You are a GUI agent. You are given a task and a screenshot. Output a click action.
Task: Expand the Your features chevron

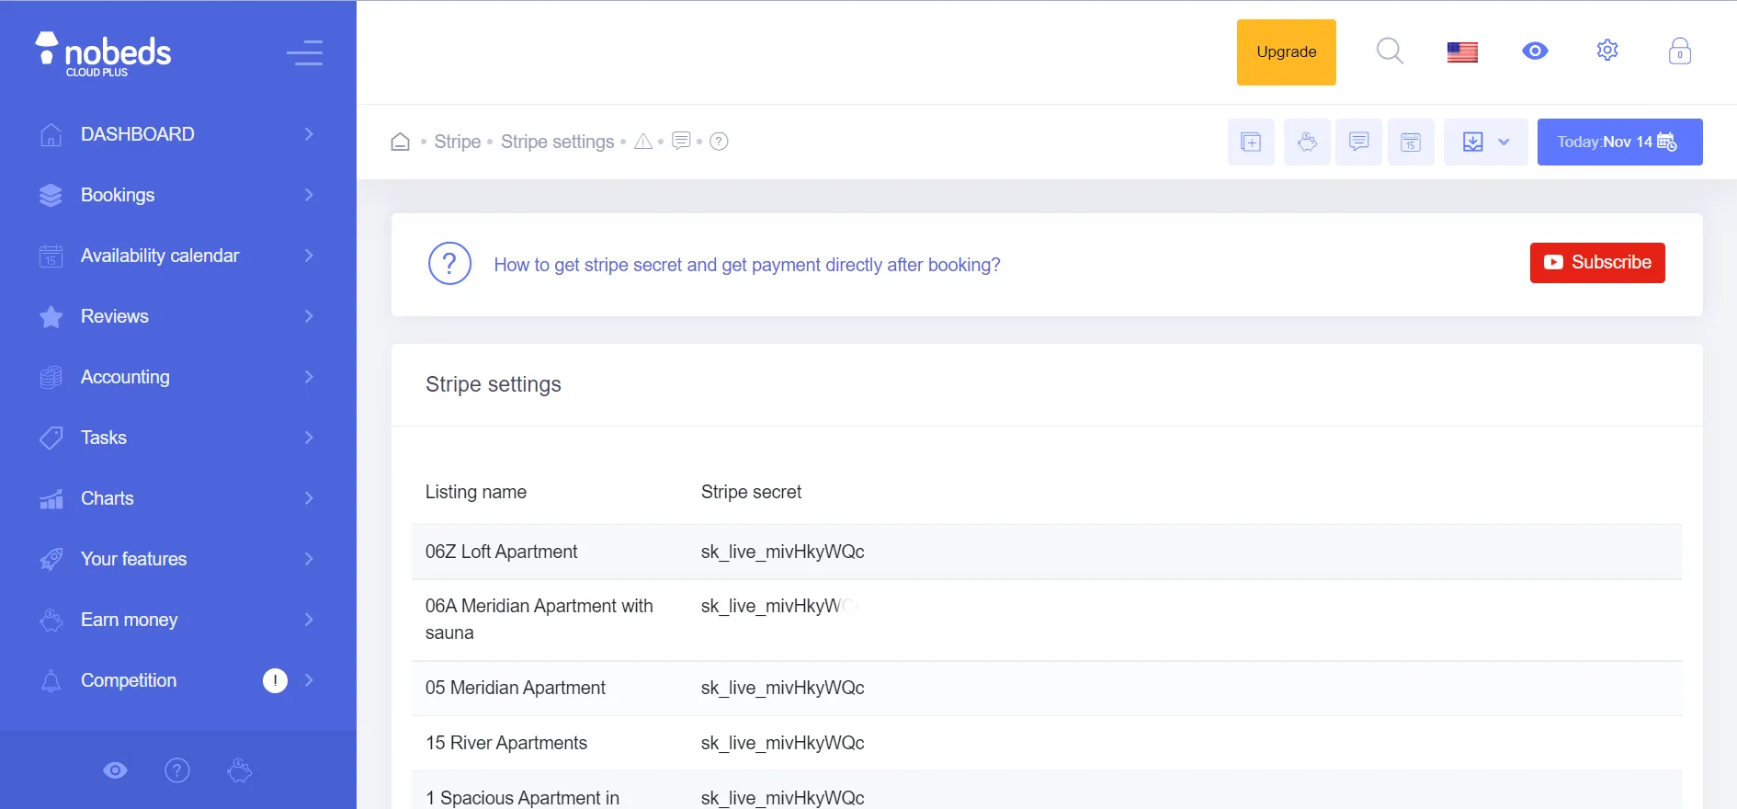(x=309, y=559)
